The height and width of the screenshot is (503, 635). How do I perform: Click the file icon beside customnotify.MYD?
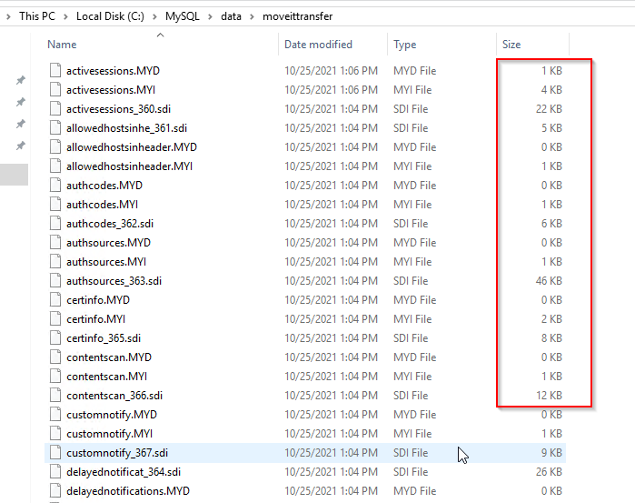[x=55, y=414]
